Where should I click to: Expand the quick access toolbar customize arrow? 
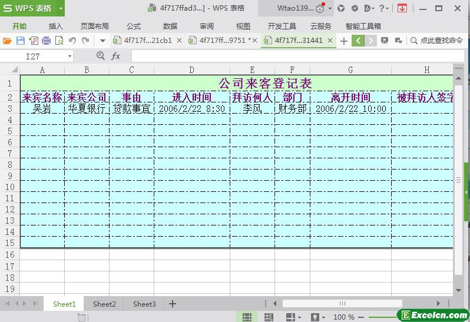coord(102,41)
